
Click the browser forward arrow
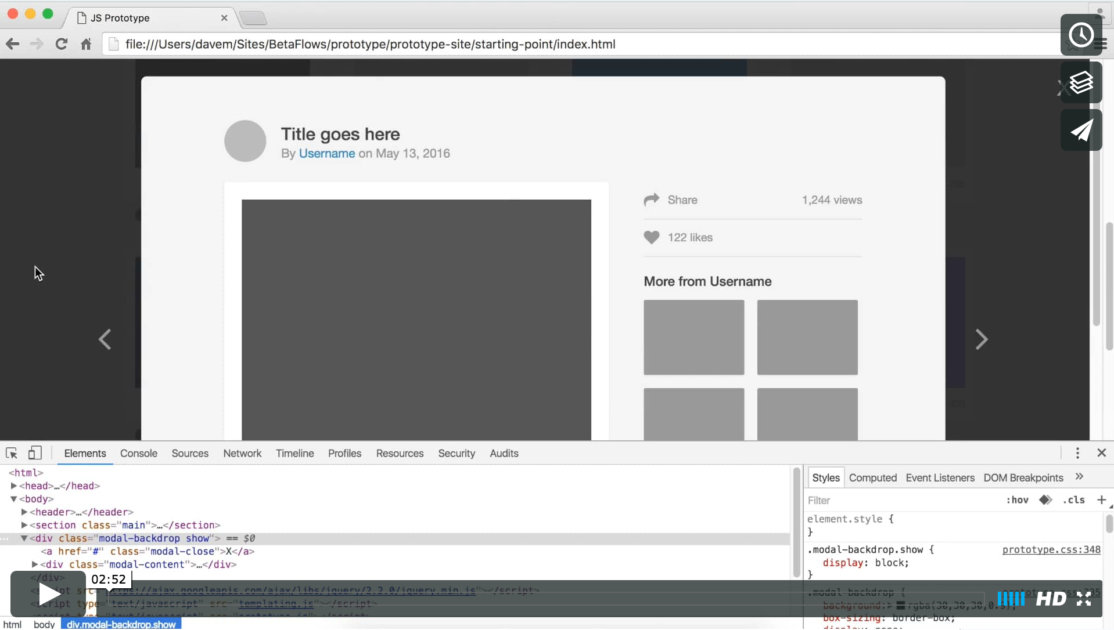[x=36, y=44]
